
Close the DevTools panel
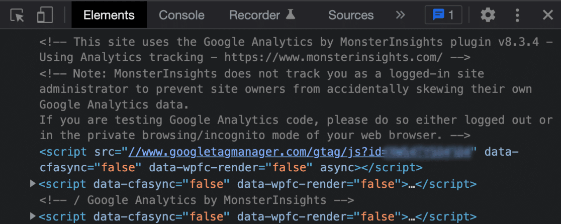pyautogui.click(x=547, y=15)
